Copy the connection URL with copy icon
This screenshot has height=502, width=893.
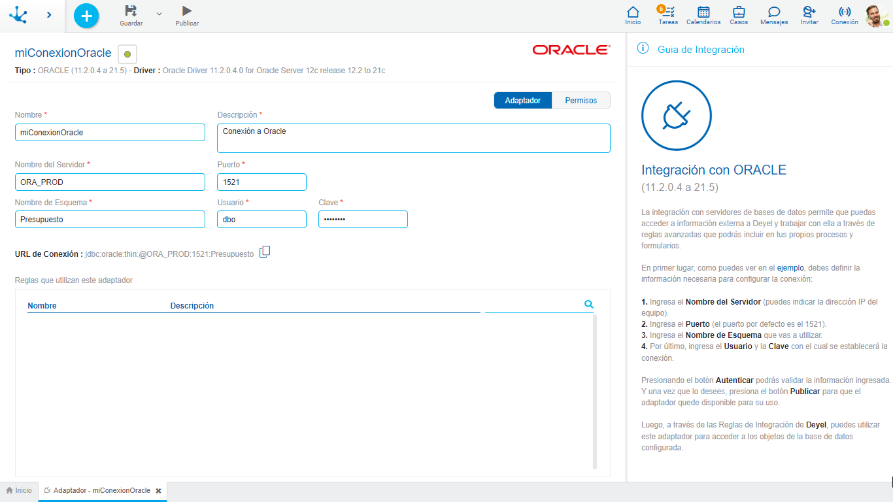coord(265,252)
